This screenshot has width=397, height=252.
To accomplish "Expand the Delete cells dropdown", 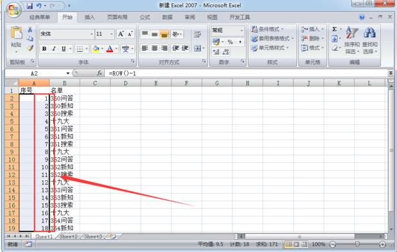I will pyautogui.click(x=323, y=38).
